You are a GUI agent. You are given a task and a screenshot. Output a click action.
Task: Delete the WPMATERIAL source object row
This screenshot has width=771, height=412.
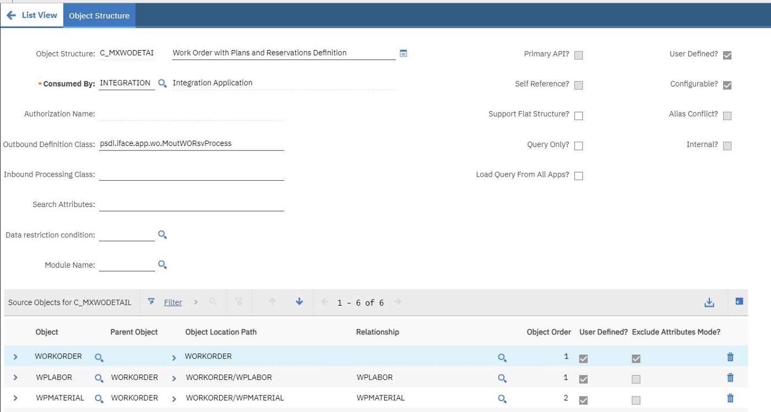(730, 398)
